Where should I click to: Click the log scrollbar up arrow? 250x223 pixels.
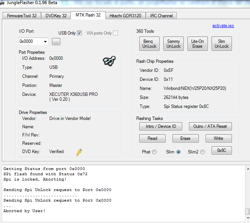pyautogui.click(x=248, y=169)
